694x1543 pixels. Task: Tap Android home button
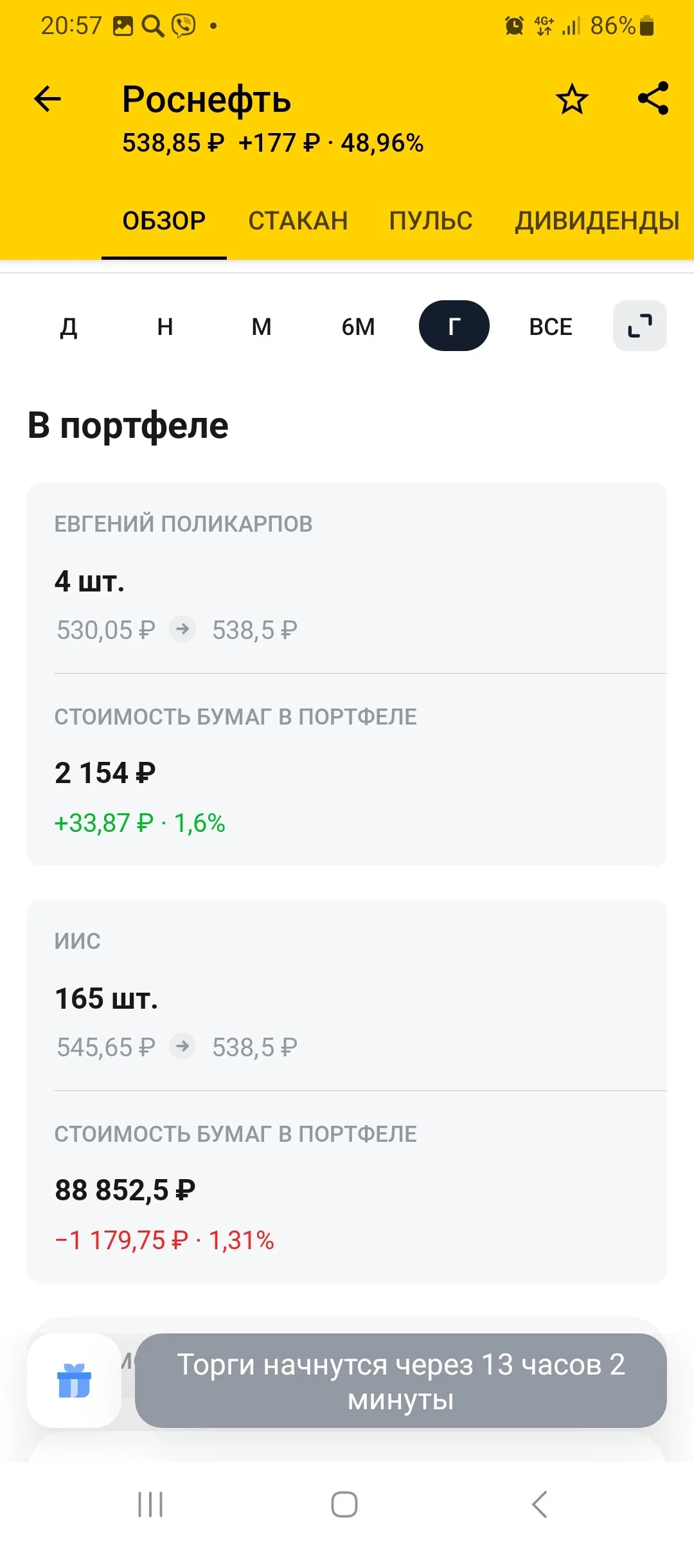point(344,1504)
